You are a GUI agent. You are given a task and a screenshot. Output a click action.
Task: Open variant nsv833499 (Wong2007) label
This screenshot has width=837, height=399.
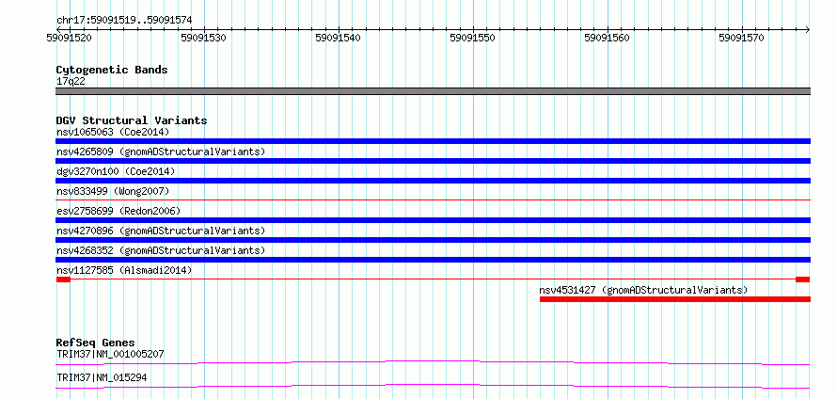point(113,191)
